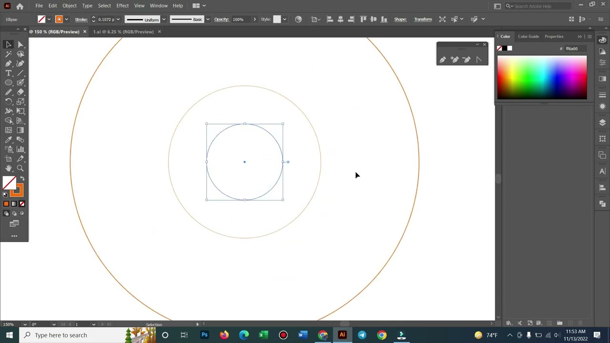Open fill color dropdown in control bar
This screenshot has width=610, height=343.
(49, 19)
